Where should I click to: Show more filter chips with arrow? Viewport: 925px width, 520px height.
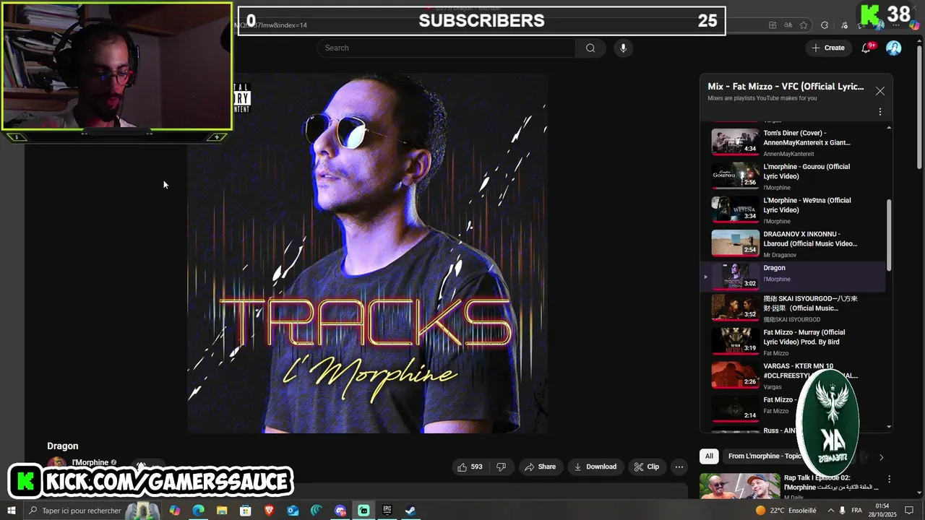pyautogui.click(x=881, y=456)
